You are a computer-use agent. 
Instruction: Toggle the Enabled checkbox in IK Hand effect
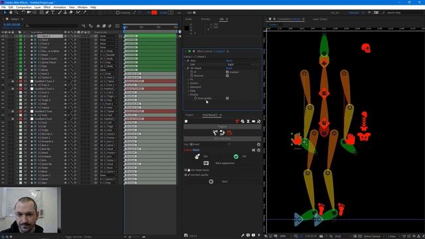point(227,72)
